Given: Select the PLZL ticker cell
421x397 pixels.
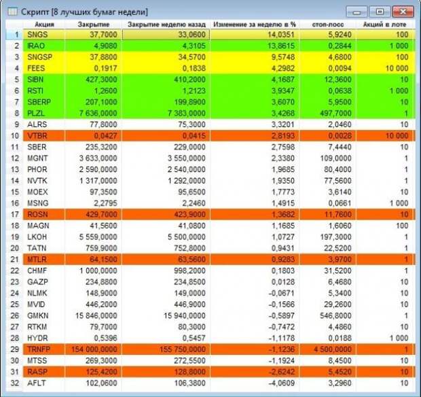Looking at the screenshot, I should (x=44, y=114).
